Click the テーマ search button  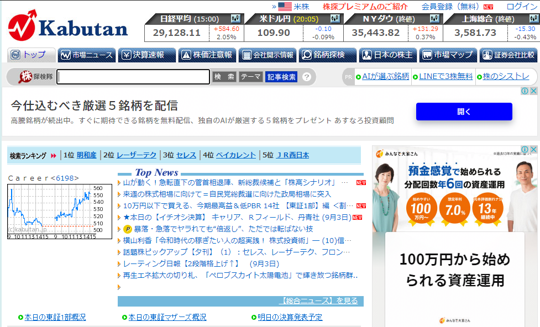coord(251,77)
